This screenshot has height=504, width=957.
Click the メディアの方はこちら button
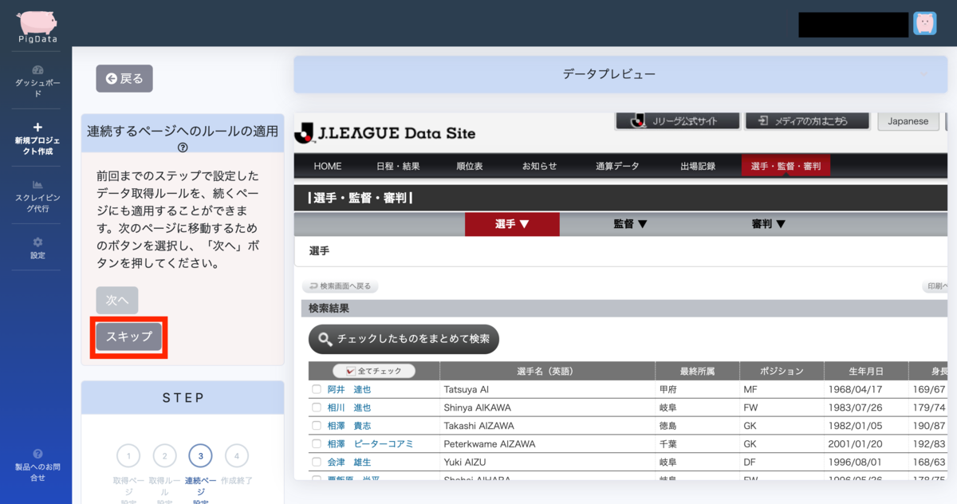808,121
